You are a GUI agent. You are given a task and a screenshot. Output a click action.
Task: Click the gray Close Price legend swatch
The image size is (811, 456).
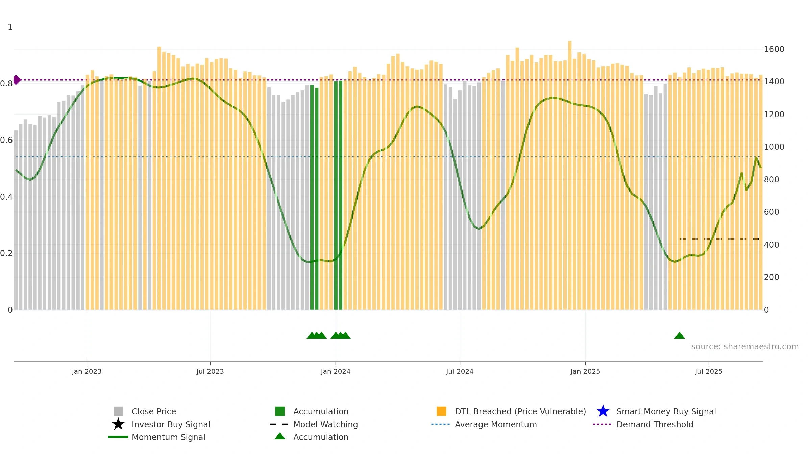118,411
